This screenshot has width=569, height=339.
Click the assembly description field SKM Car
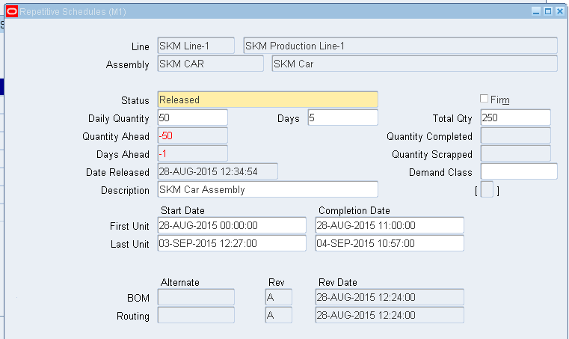pyautogui.click(x=414, y=64)
